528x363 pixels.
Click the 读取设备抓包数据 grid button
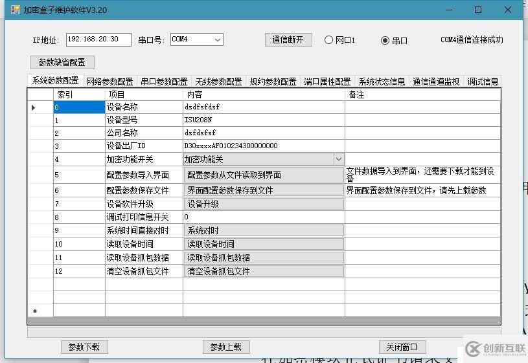click(264, 258)
